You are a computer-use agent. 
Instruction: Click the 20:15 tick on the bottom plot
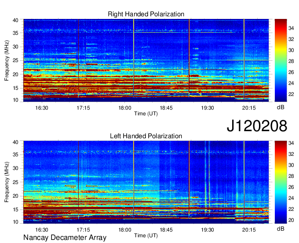249,230
